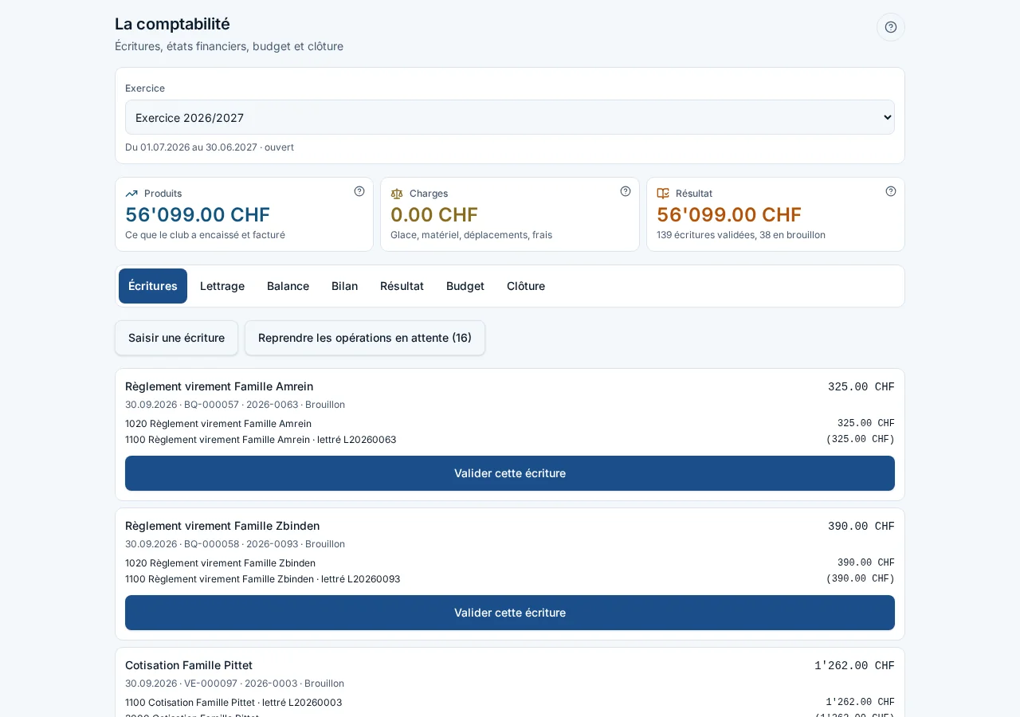Click the Résultat ledger book icon
The height and width of the screenshot is (717, 1020).
pos(663,194)
